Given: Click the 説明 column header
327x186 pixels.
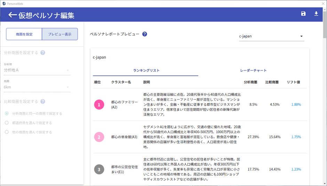Looking at the screenshot, I should [x=146, y=82].
